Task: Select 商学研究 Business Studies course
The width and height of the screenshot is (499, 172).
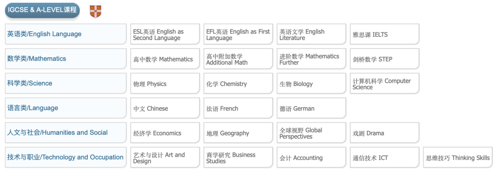Action: 238,158
